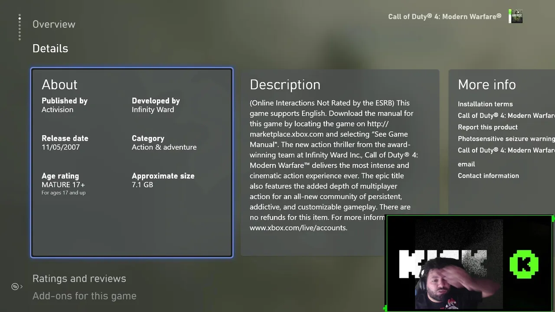555x312 pixels.
Task: Open Add-ons for this game
Action: pyautogui.click(x=85, y=296)
